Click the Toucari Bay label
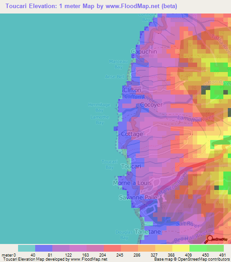 point(110,164)
